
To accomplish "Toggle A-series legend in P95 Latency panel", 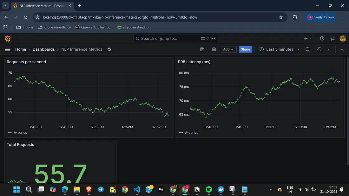I will click(191, 133).
